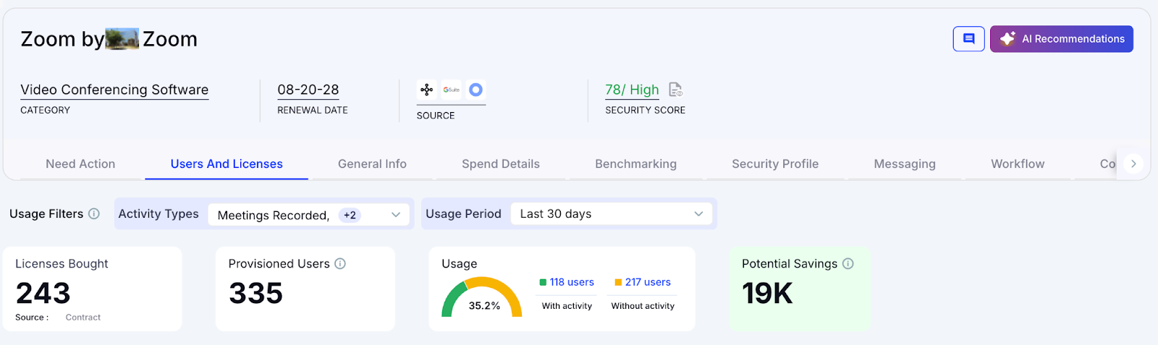This screenshot has width=1158, height=345.
Task: Click the tab bar scroll-right chevron
Action: pyautogui.click(x=1133, y=164)
